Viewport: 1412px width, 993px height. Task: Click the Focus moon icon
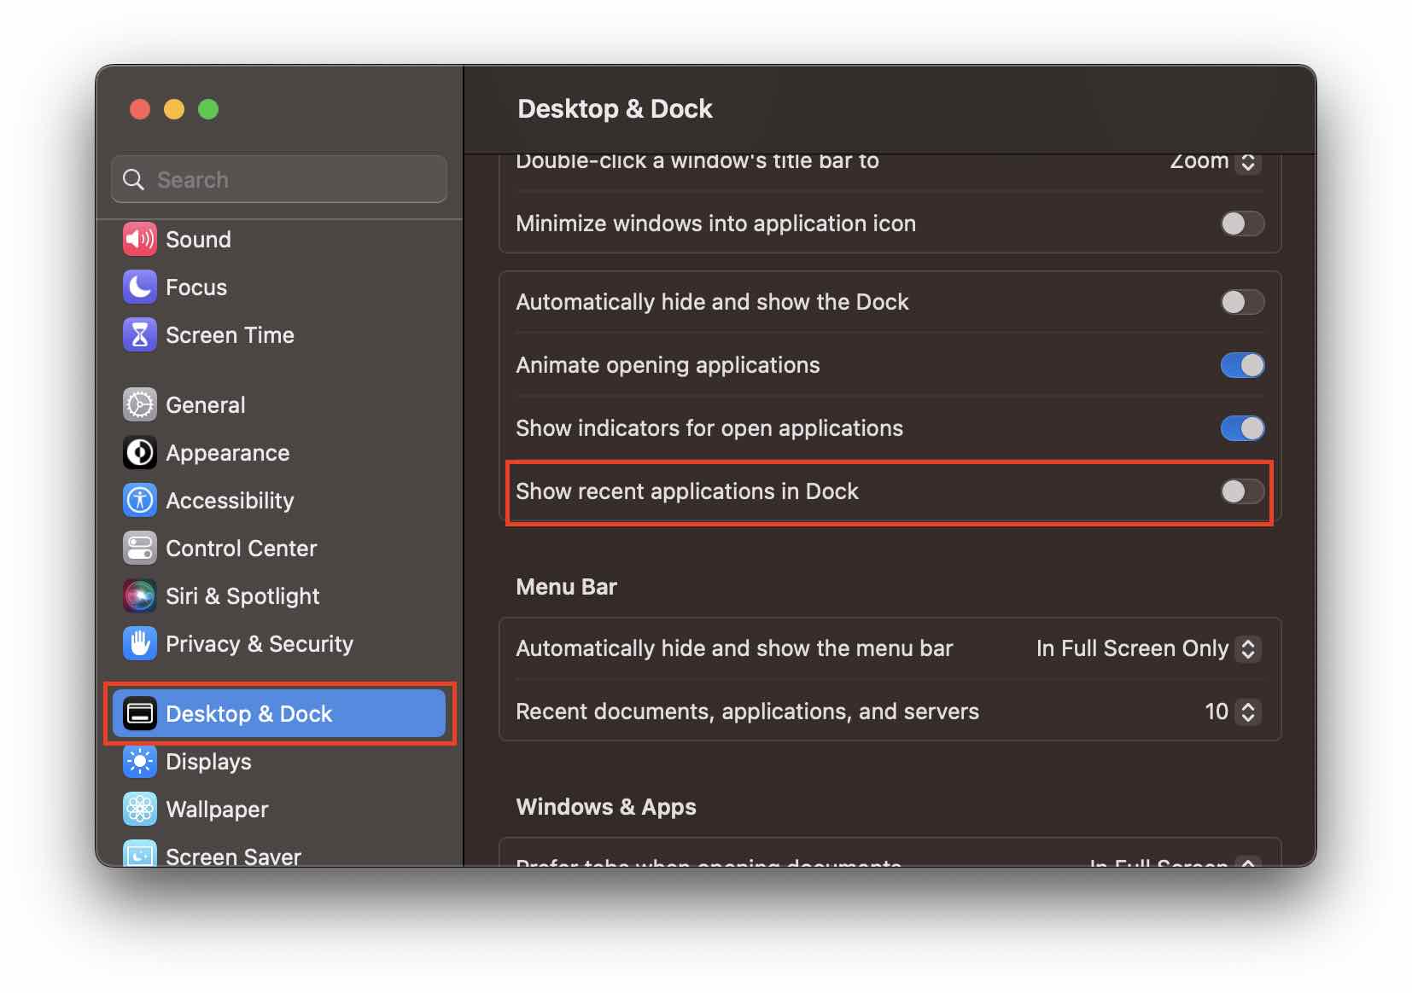[139, 287]
